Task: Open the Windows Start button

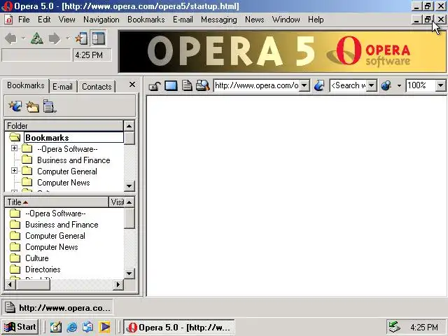Action: 20,327
